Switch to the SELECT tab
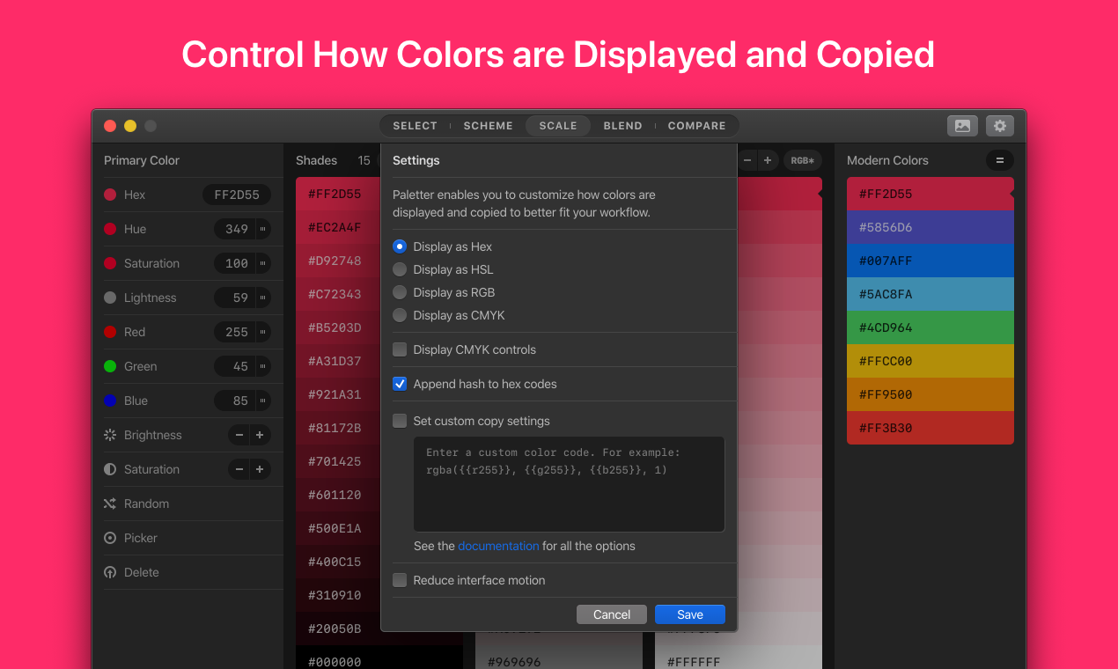Screen dimensions: 1118x669 (x=415, y=126)
